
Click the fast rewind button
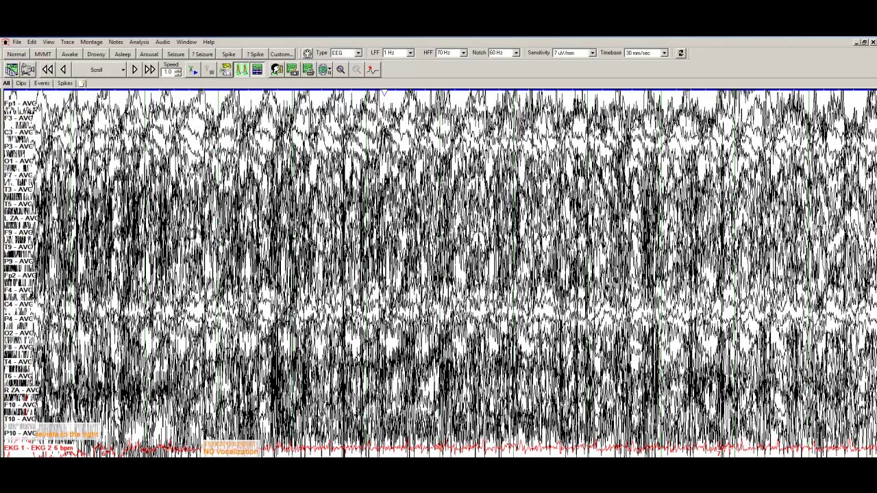coord(47,69)
